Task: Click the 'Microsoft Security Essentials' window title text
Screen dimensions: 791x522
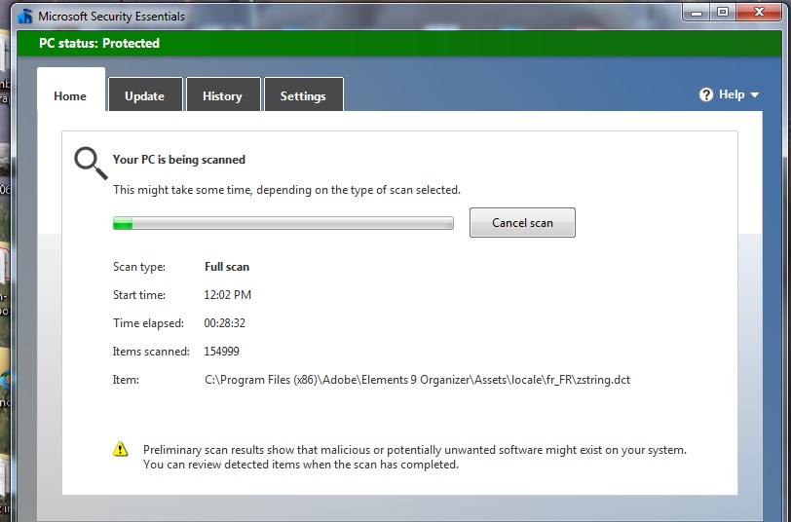Action: [x=111, y=17]
